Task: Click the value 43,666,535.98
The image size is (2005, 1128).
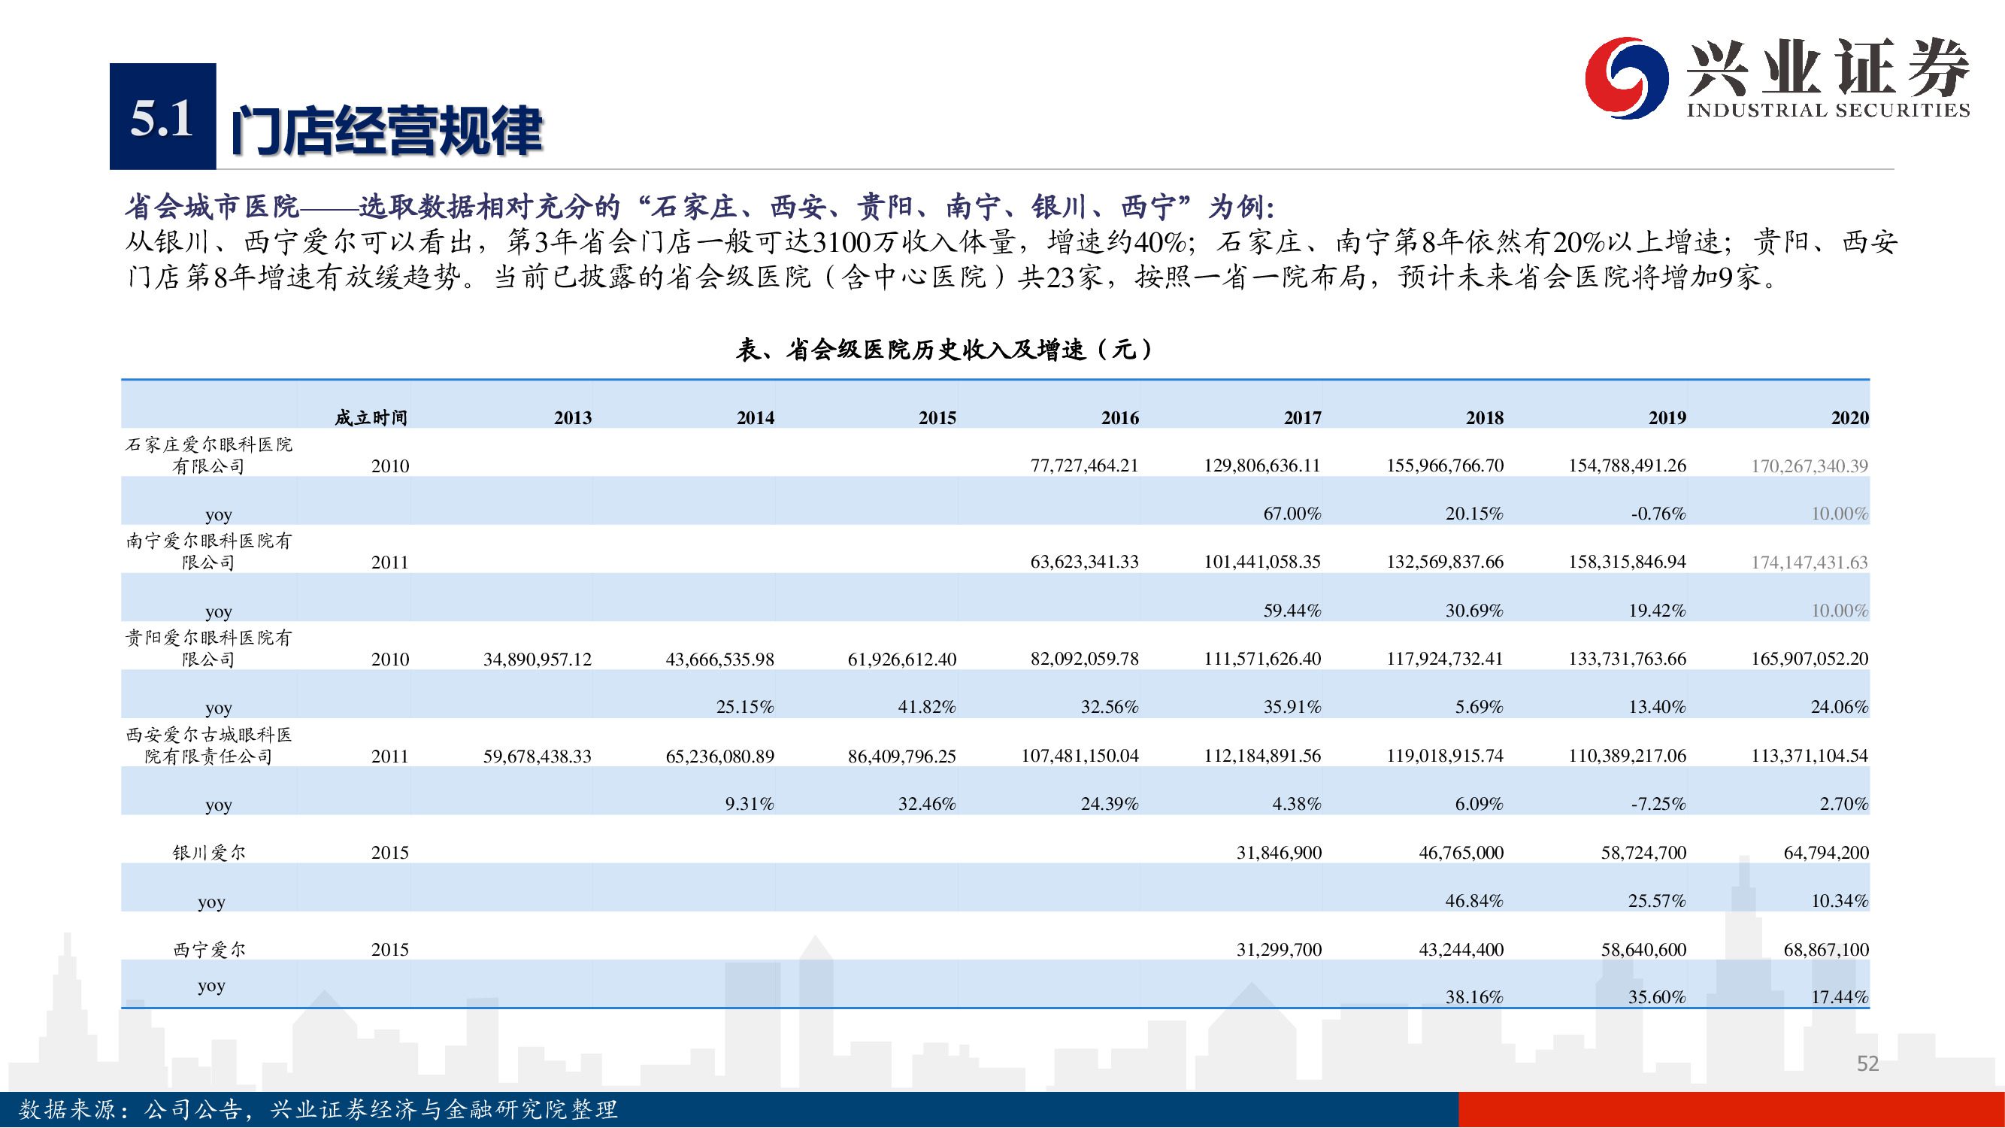Action: [x=720, y=660]
